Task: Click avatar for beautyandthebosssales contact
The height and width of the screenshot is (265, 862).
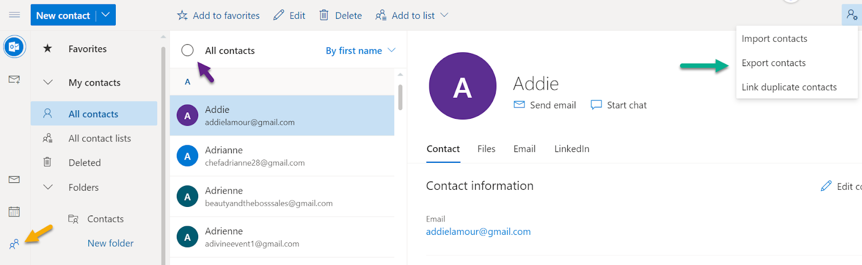Action: [187, 196]
